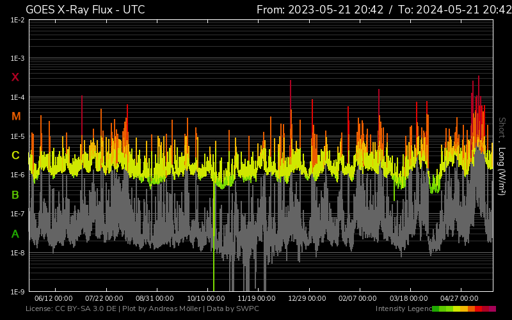Click the GOES X-Ray Flux - UTC title
Image resolution: width=512 pixels, height=320 pixels.
click(85, 10)
